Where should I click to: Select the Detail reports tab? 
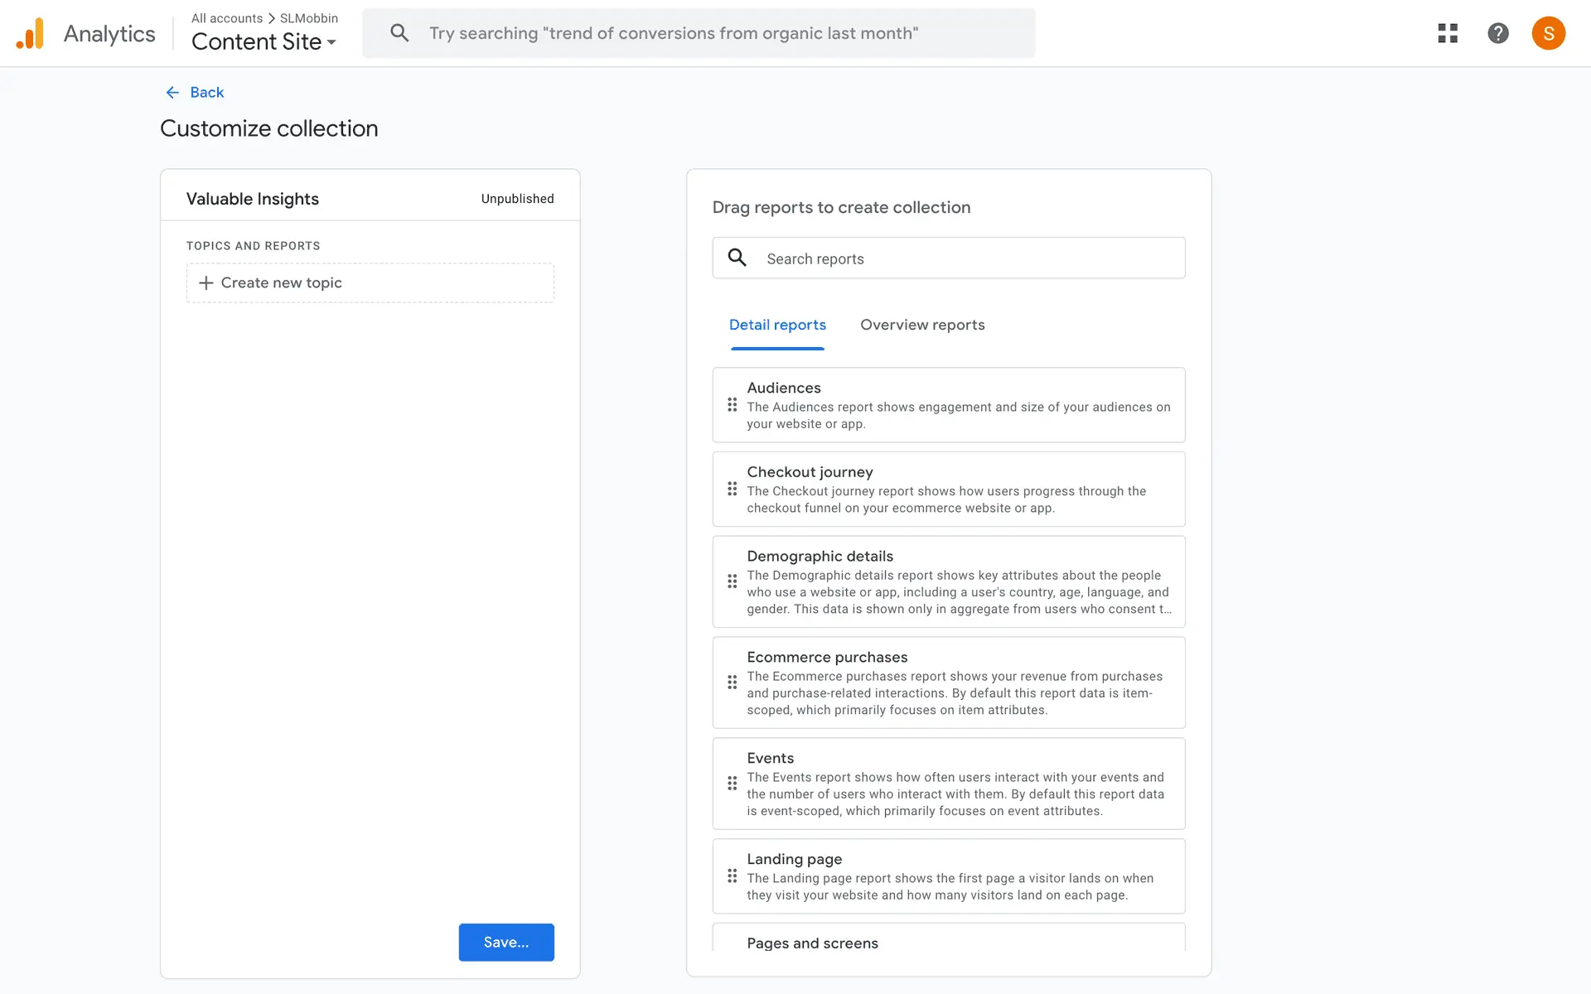(776, 325)
